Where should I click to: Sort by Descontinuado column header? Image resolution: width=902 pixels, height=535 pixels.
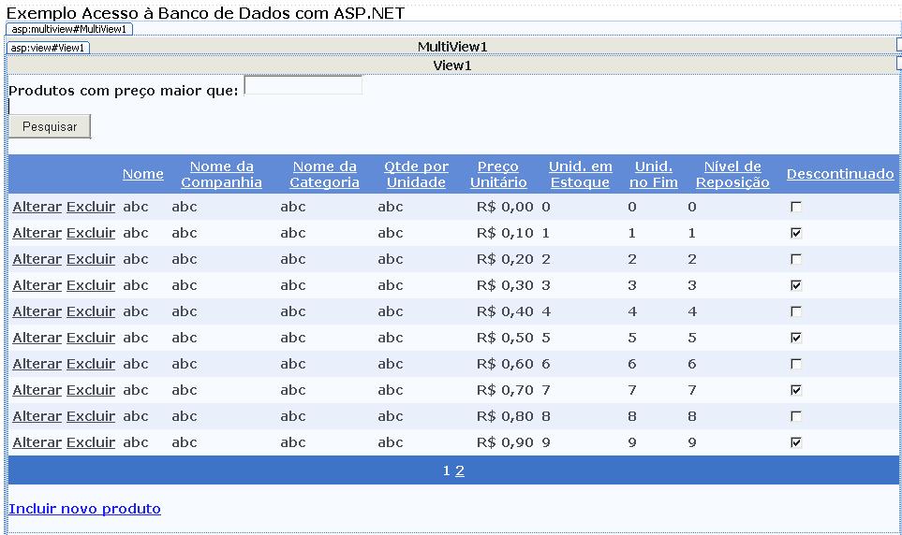pos(839,174)
